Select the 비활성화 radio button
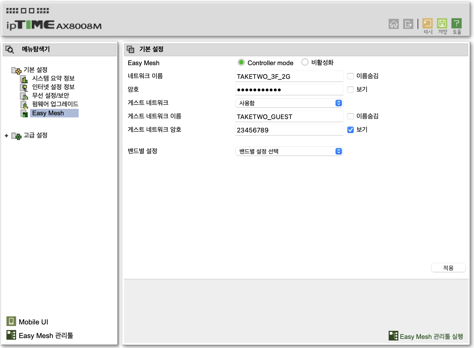 coord(305,62)
